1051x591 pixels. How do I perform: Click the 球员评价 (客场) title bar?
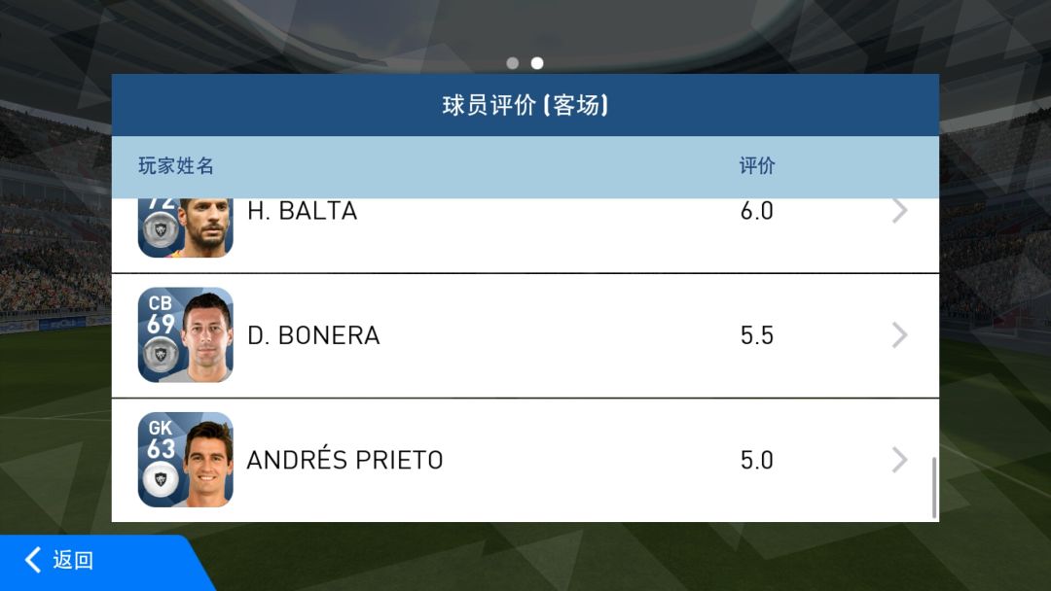tap(525, 105)
